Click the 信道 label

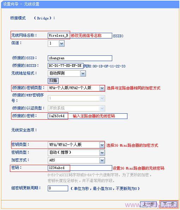coord(16,43)
